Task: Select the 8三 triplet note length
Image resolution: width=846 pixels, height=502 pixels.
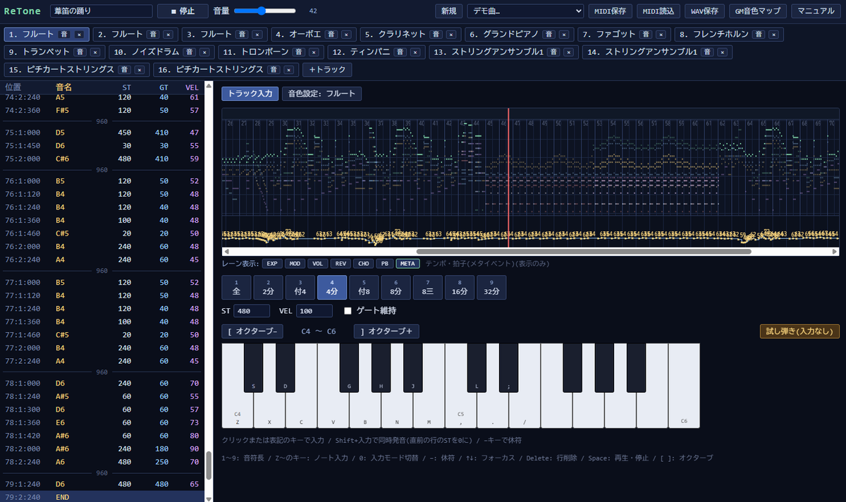Action: point(427,287)
